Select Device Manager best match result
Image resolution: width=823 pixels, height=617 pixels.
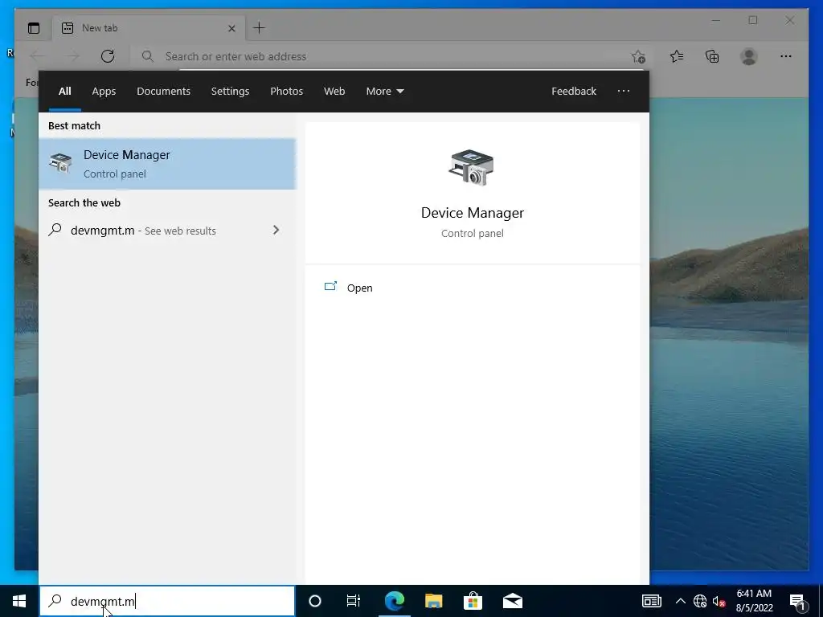[x=167, y=164]
